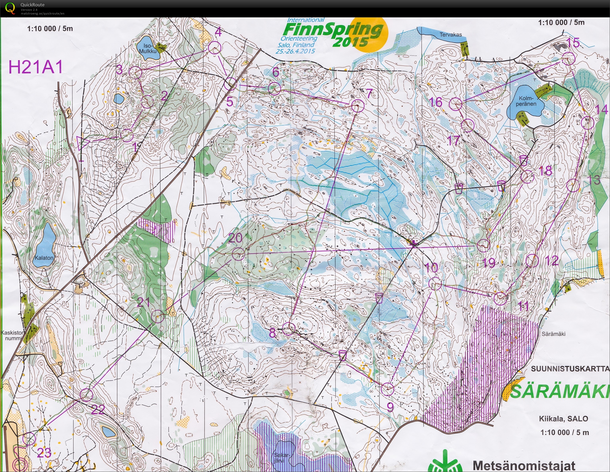Click the Kalaton lake label

(x=44, y=258)
